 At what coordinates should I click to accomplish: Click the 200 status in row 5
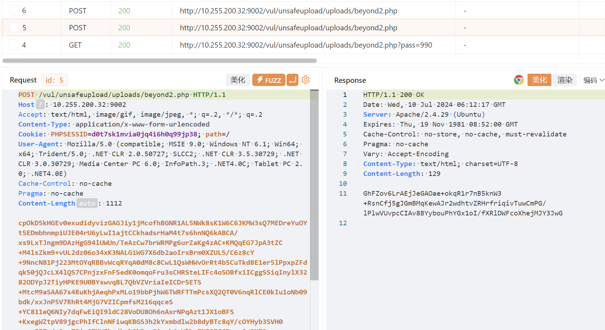pos(124,28)
